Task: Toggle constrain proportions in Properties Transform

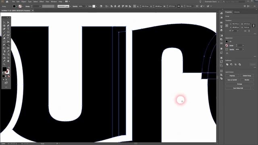Action: (254, 26)
